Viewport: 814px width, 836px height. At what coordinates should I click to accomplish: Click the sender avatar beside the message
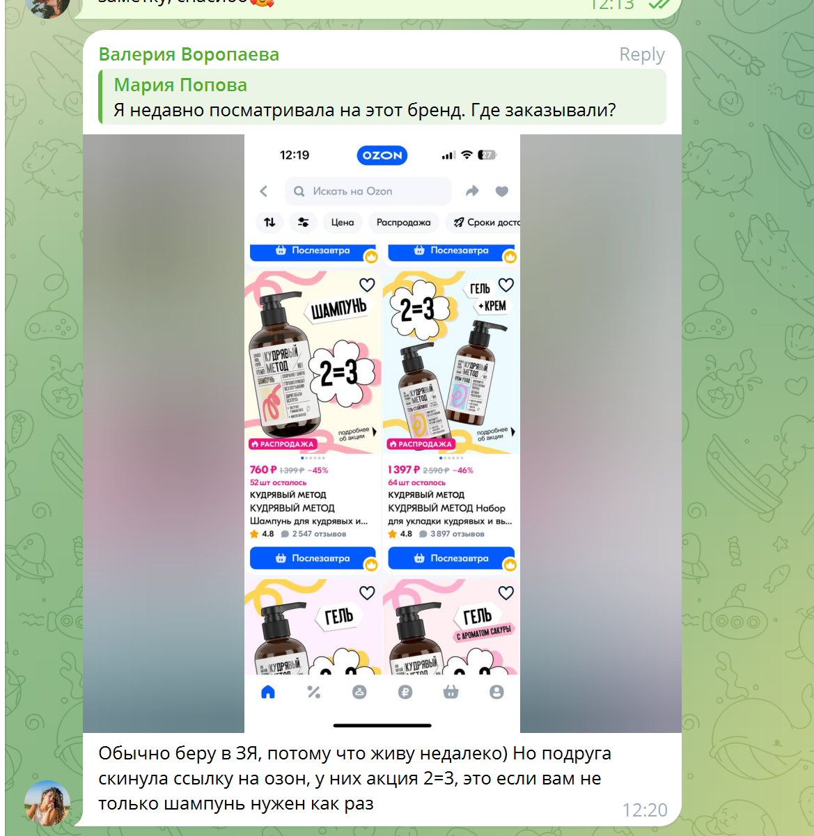47,803
